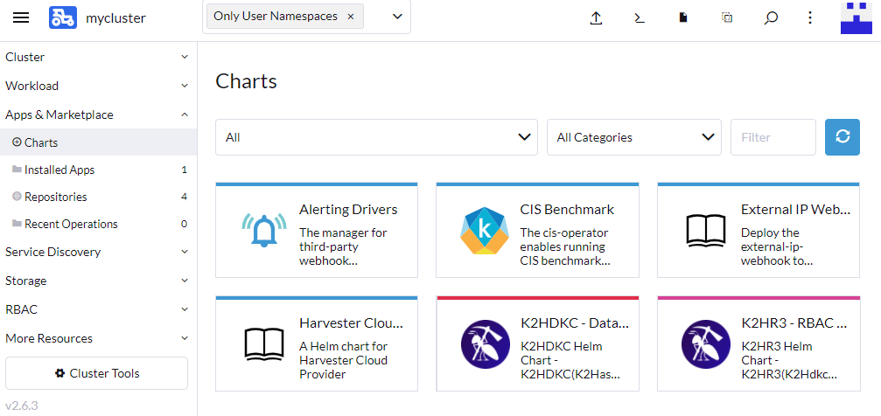Open the three-dot more options menu

point(810,17)
